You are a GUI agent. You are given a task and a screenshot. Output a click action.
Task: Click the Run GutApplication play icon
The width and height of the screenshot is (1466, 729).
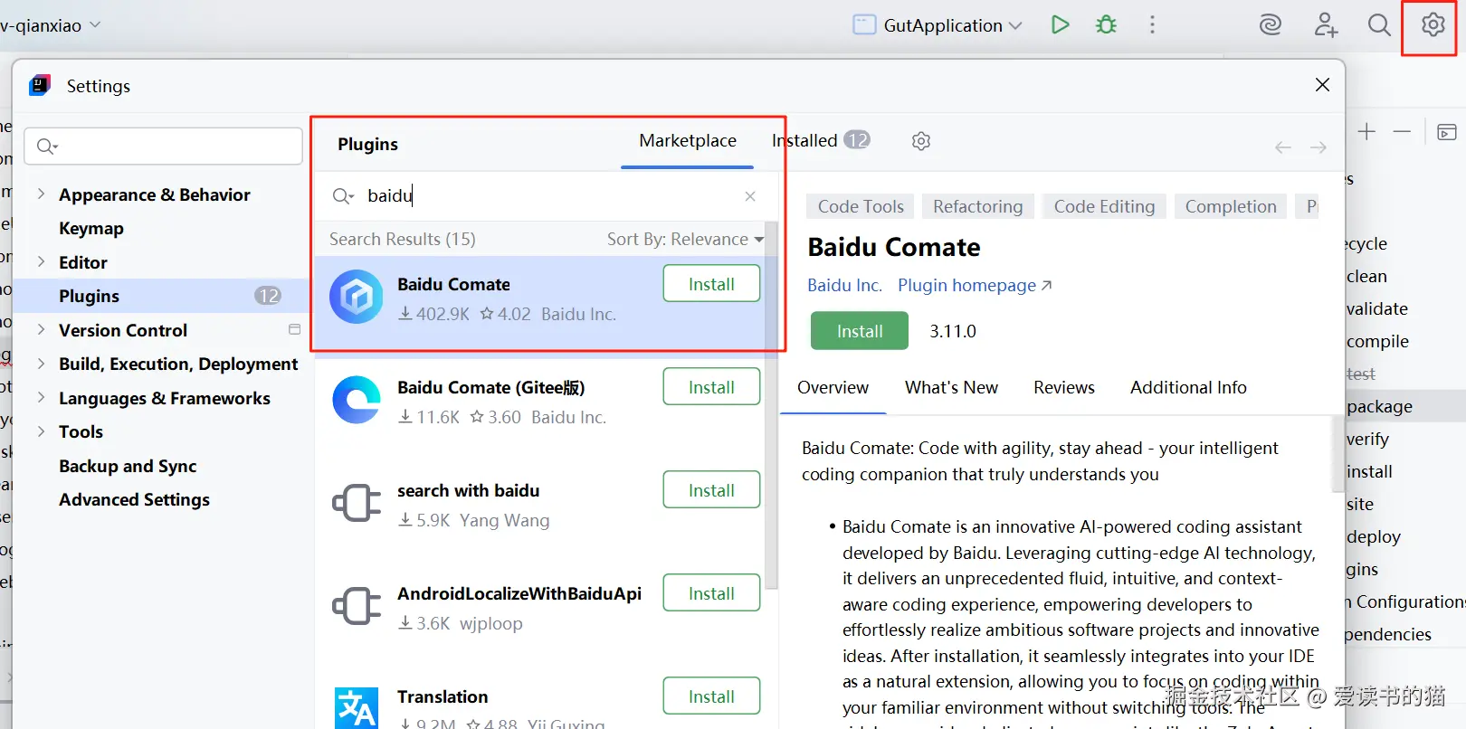coord(1060,24)
